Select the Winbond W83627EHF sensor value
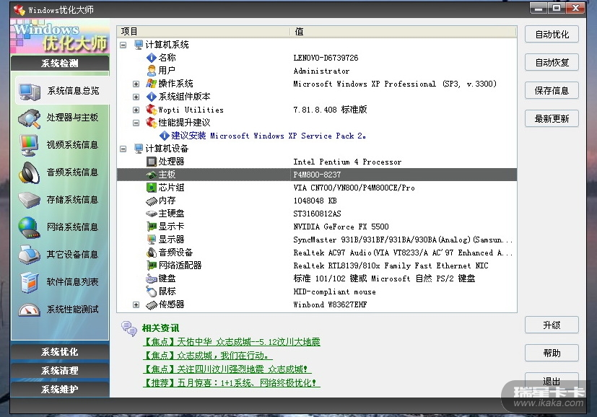Viewport: 597px width, 417px height. pos(330,304)
